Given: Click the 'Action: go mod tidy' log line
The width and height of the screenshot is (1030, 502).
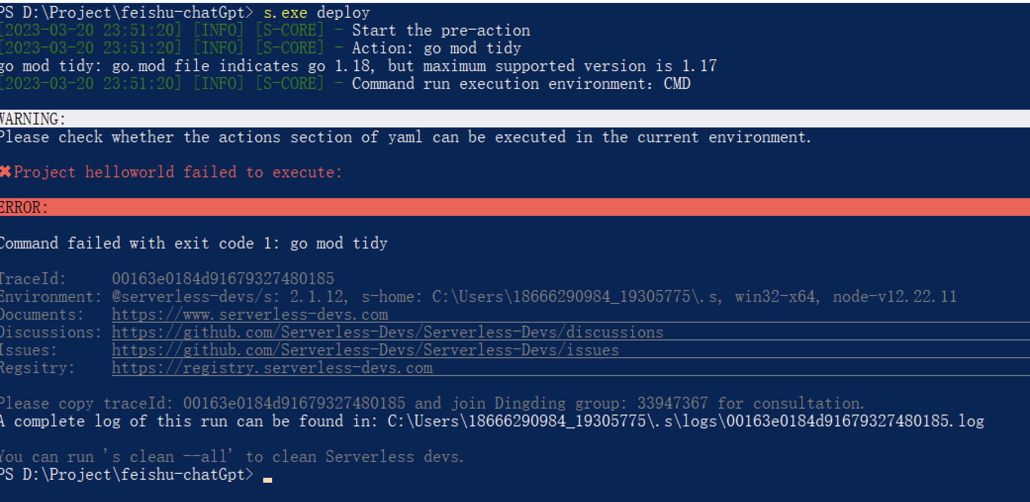Looking at the screenshot, I should (x=436, y=48).
